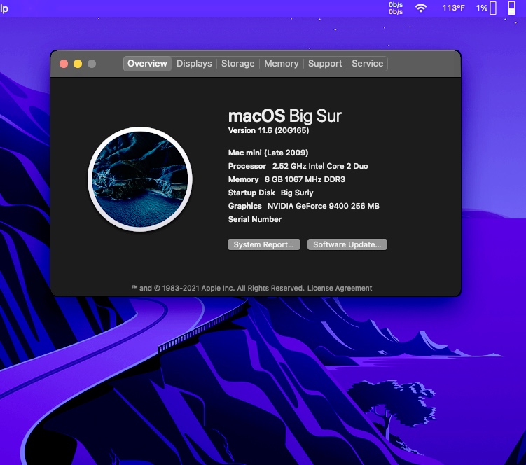Image resolution: width=526 pixels, height=465 pixels.
Task: Click the 8 GB 1067 MHz DDR3 text
Action: pyautogui.click(x=305, y=179)
